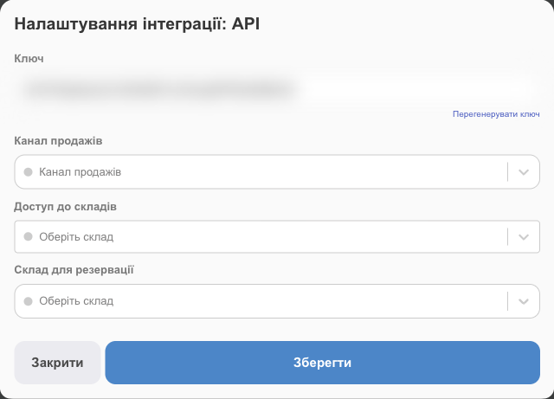Open the Канал продажів dropdown
This screenshot has width=554, height=399.
click(277, 171)
